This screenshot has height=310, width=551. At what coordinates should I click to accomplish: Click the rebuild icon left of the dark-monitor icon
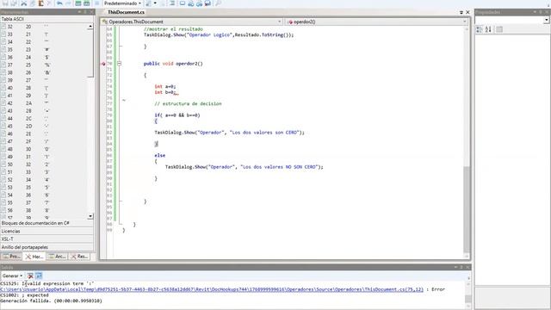[x=199, y=3]
